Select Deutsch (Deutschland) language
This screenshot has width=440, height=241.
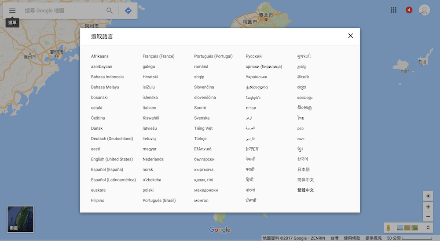point(112,139)
